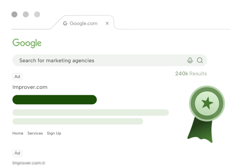Open the Improver.com ad link
The image size is (238, 167).
coord(30,87)
